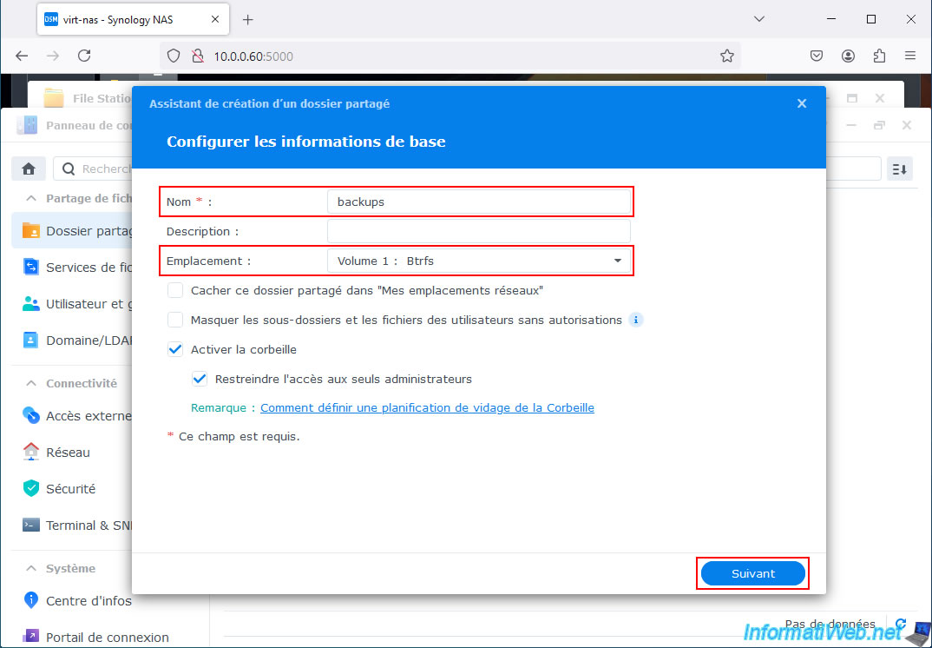Collapse the Connectivité section
Image resolution: width=932 pixels, height=648 pixels.
pyautogui.click(x=31, y=384)
